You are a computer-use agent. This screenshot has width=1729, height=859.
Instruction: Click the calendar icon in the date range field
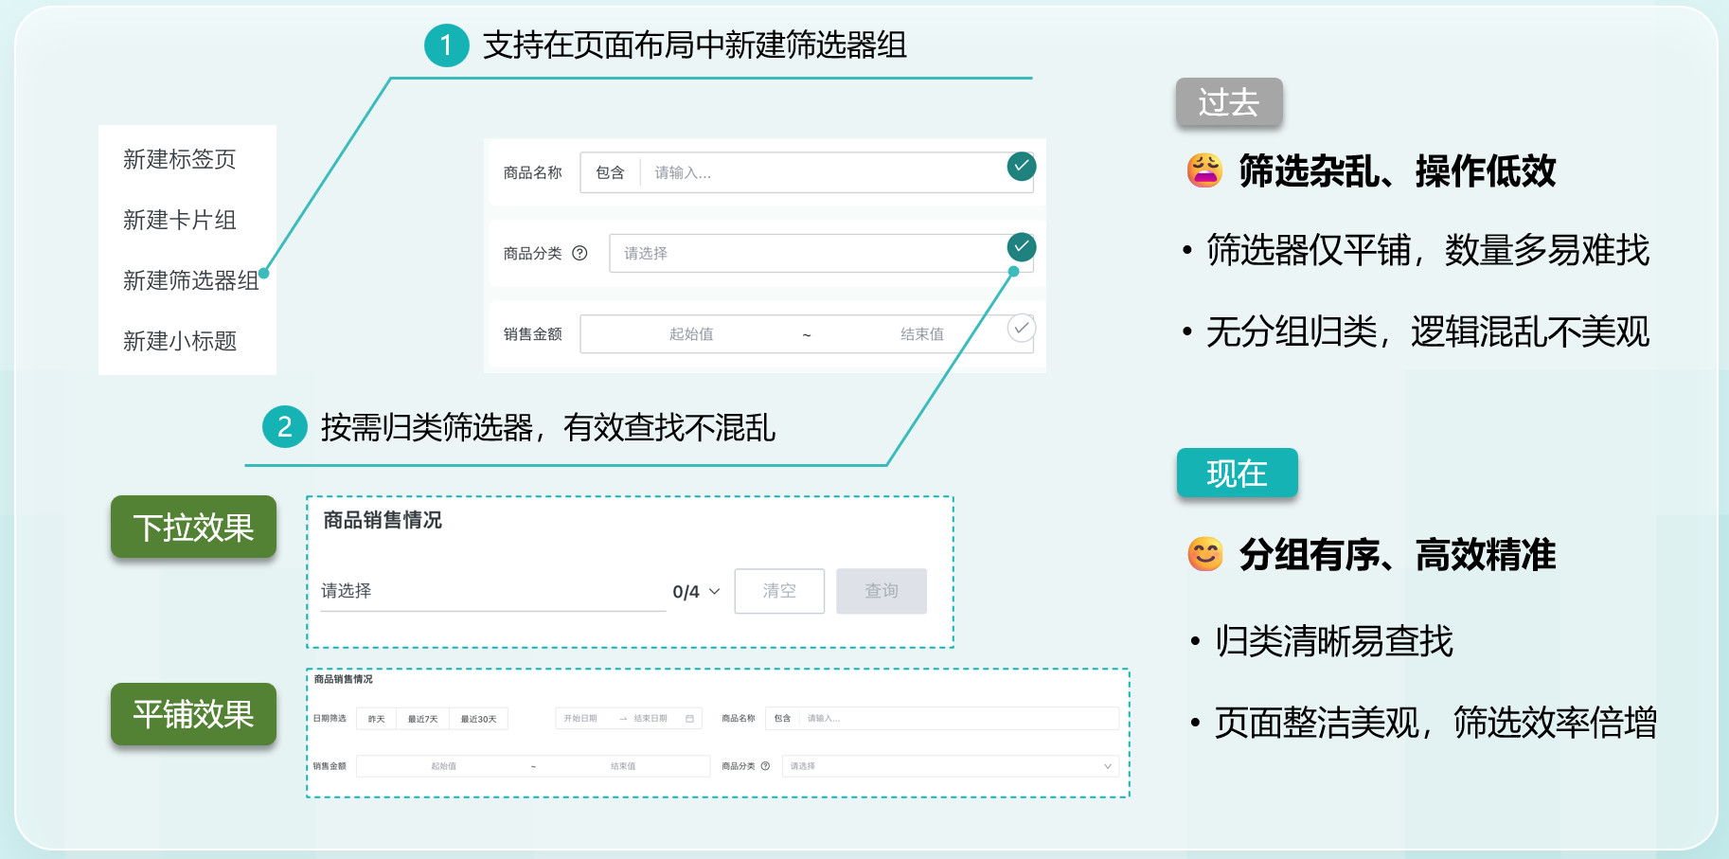(689, 719)
